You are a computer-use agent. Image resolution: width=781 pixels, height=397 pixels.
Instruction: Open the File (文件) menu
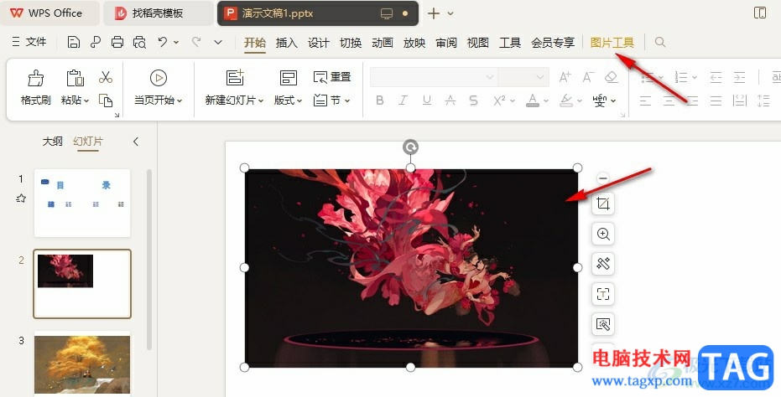click(x=29, y=42)
